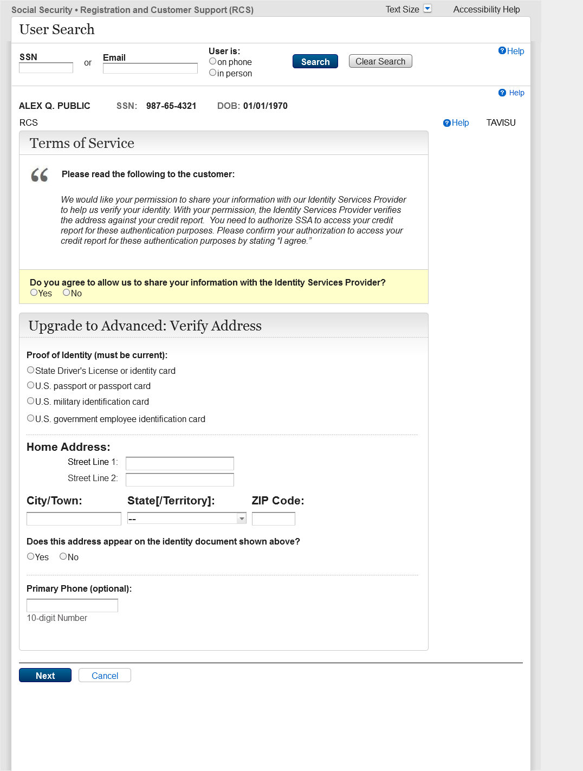The image size is (583, 771).
Task: Click the SSN input field
Action: [x=46, y=68]
